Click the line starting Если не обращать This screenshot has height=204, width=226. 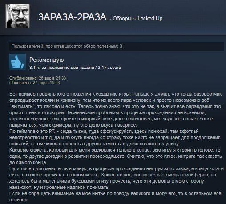click(x=115, y=193)
